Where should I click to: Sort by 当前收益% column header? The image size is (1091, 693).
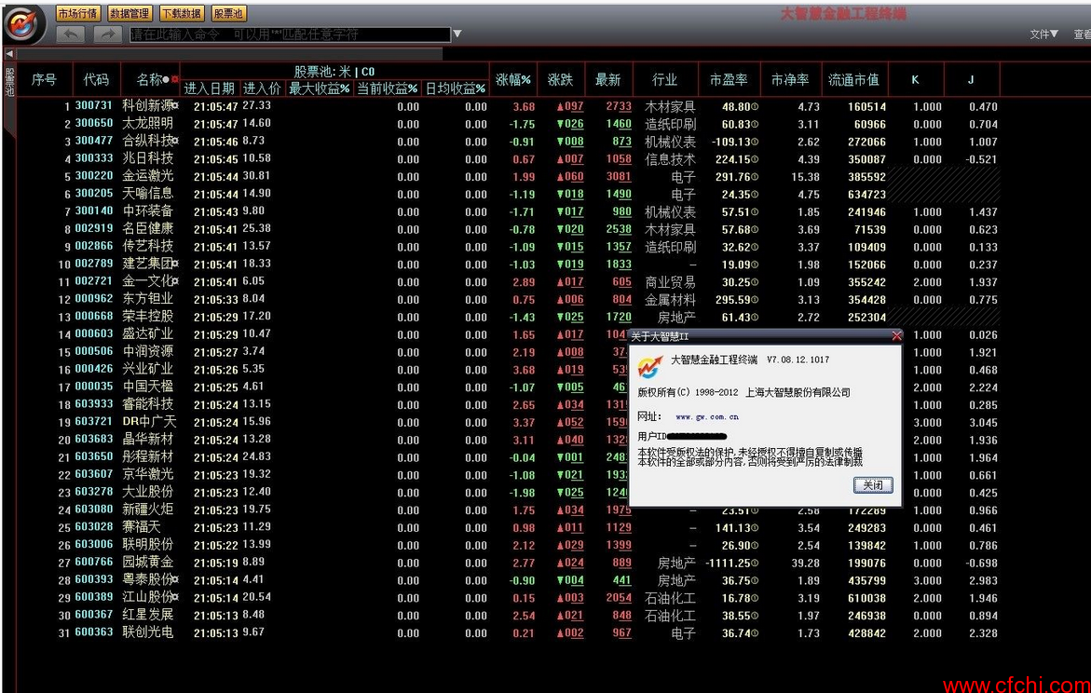[388, 88]
